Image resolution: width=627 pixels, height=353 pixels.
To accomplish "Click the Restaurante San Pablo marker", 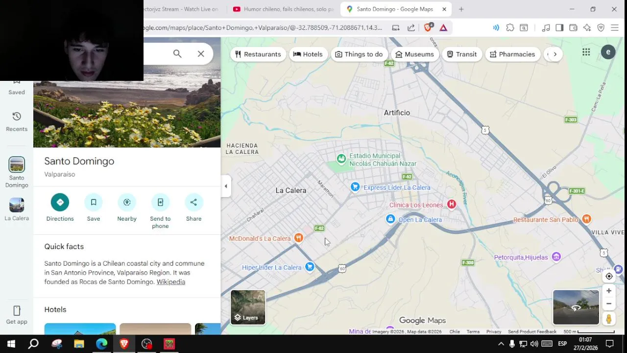I will 586,219.
